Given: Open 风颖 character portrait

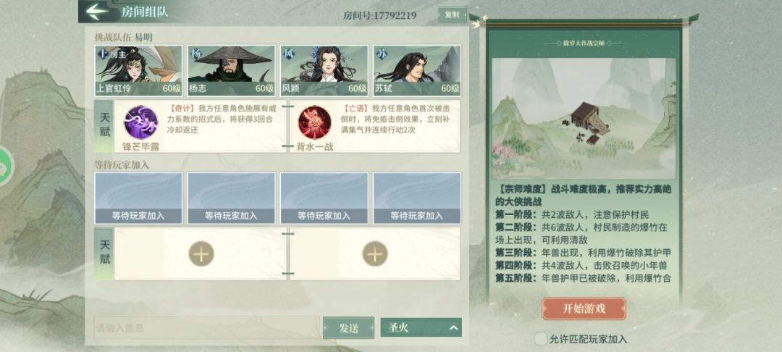Looking at the screenshot, I should click(324, 71).
